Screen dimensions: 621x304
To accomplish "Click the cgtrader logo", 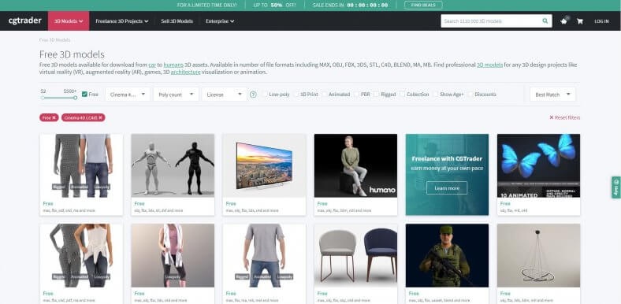I will click(25, 20).
